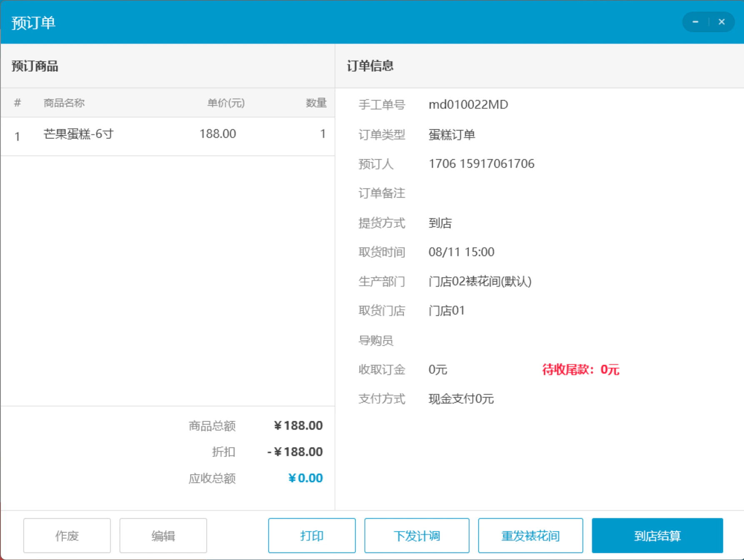Open order editing with 编辑 button

[x=163, y=535]
